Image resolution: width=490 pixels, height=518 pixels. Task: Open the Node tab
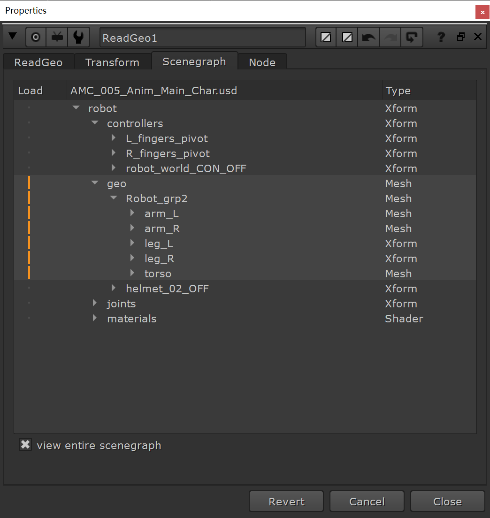262,62
